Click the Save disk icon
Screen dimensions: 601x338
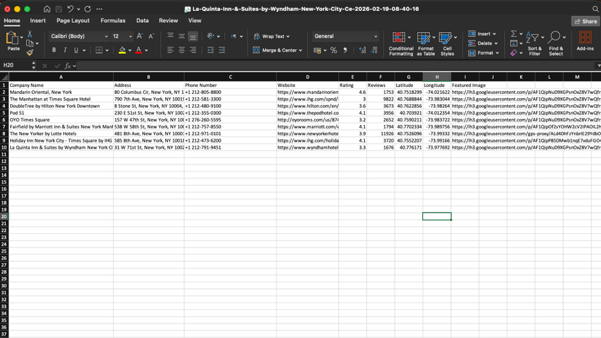[59, 9]
